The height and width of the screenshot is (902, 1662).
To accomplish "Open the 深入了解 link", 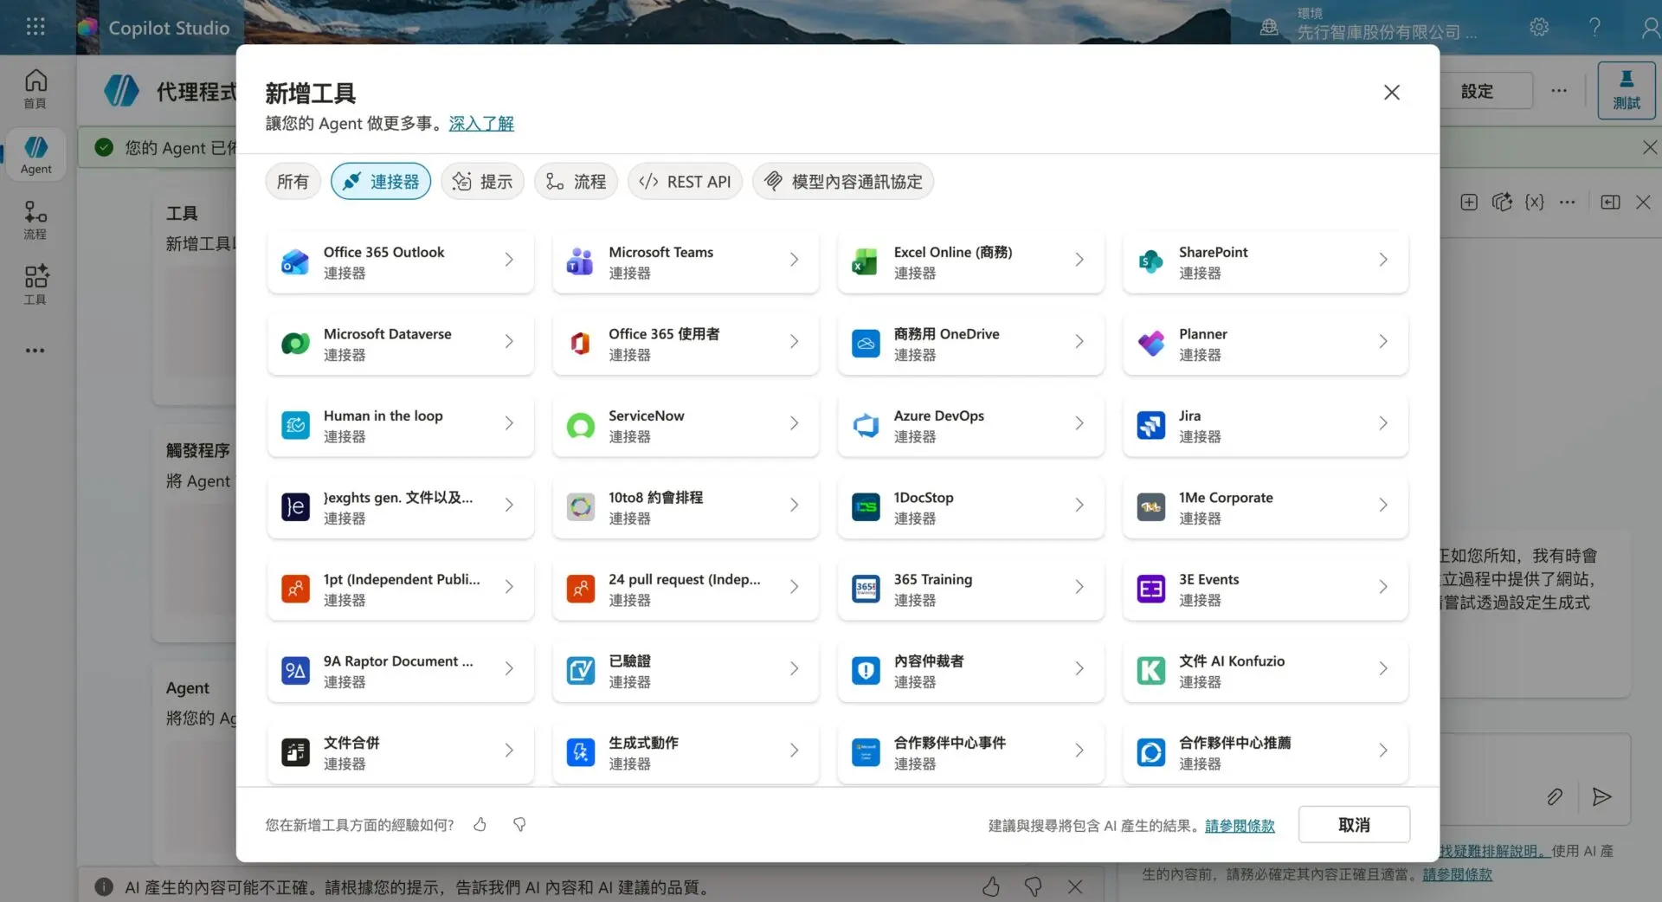I will click(481, 124).
